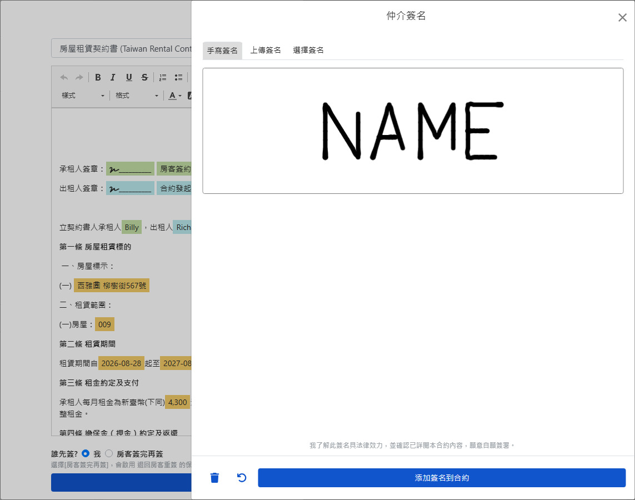Close the 仲介簽名 dialog
635x500 pixels.
622,17
